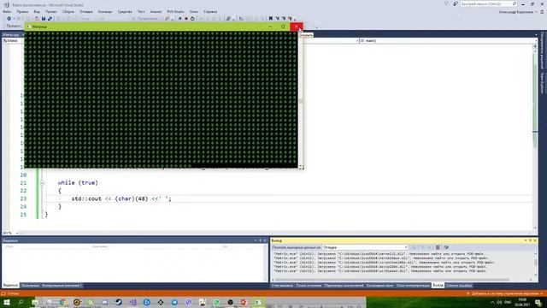Screen dimensions: 547x308
Task: Select the Вывод tab
Action: 438,286
